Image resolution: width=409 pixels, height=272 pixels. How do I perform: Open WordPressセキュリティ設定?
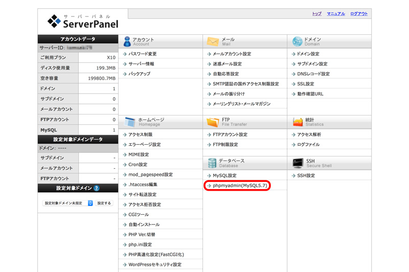click(155, 264)
